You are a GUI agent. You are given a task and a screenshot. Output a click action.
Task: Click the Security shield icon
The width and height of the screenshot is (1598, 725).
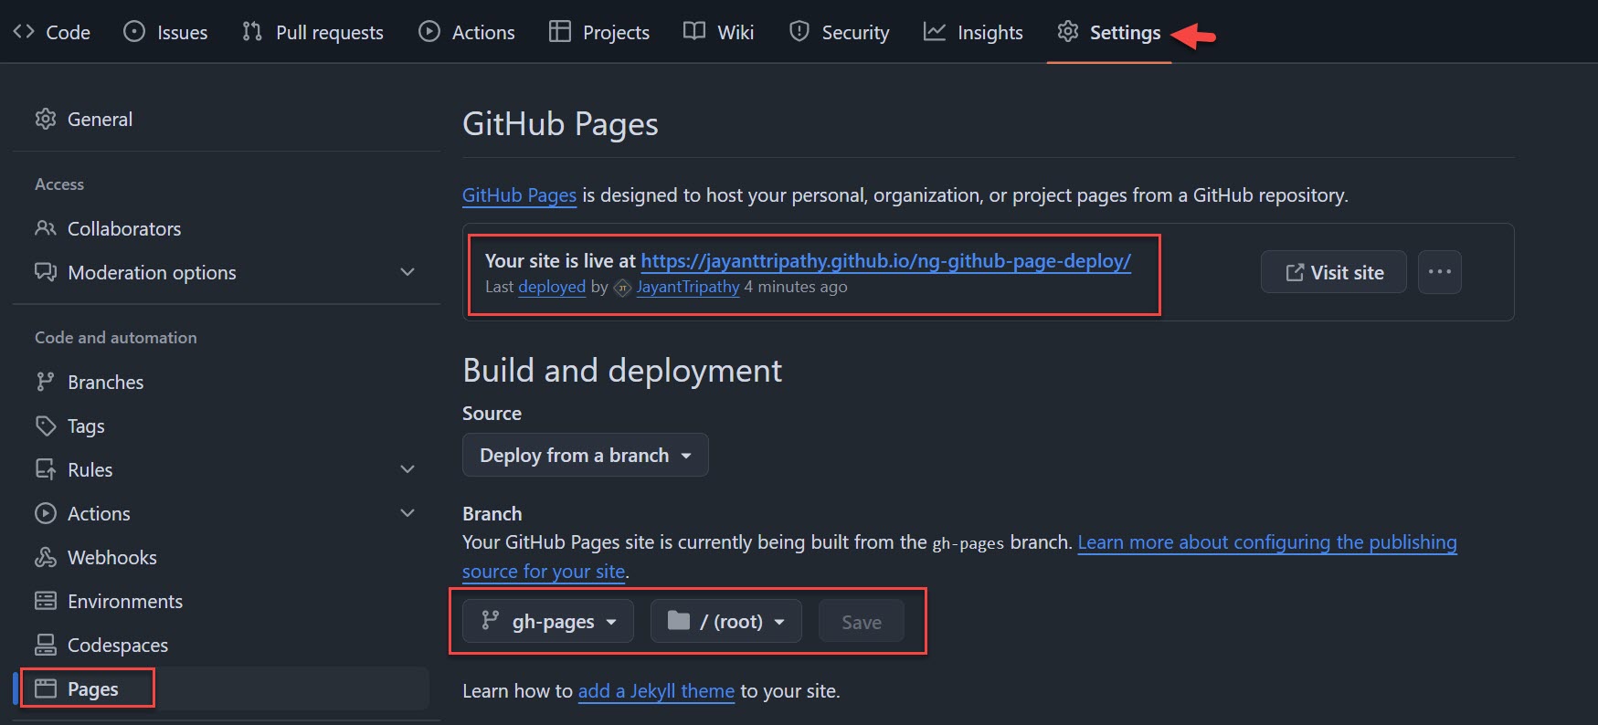(799, 32)
